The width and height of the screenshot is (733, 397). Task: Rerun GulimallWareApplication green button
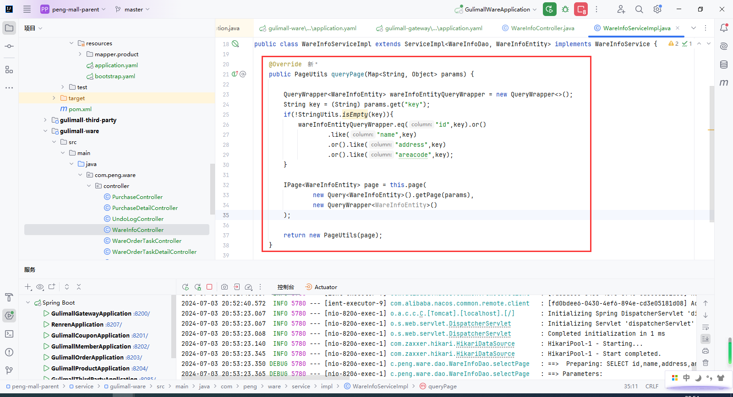point(550,9)
